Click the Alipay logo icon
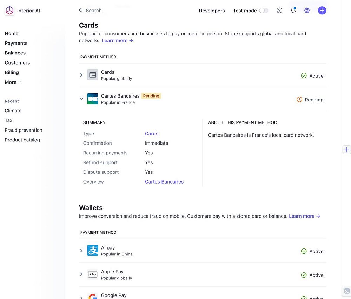The image size is (351, 299). coord(93,251)
